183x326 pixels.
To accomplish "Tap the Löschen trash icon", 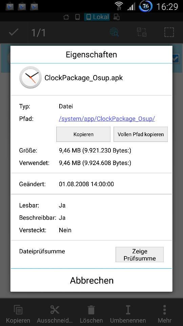I will coord(91,310).
